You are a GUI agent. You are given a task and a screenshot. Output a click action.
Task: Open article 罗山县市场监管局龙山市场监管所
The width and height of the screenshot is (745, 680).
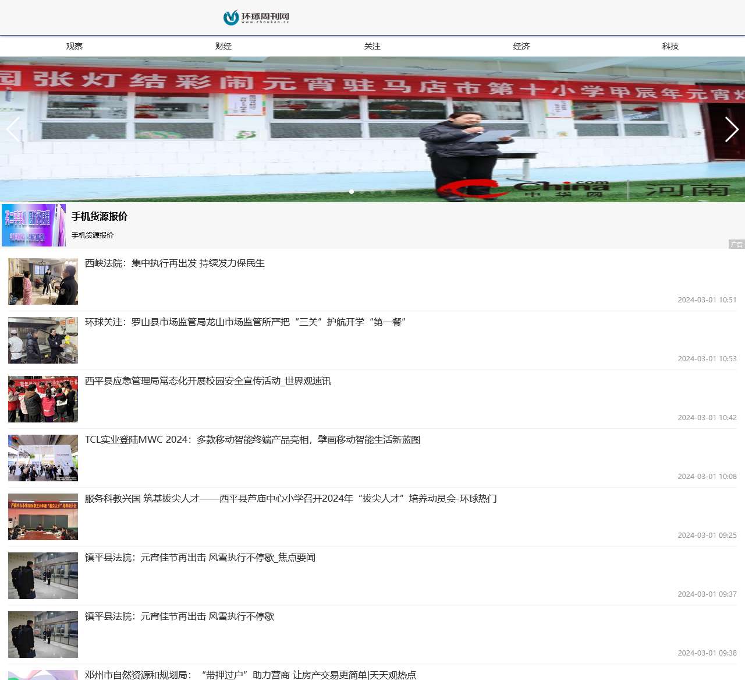246,322
